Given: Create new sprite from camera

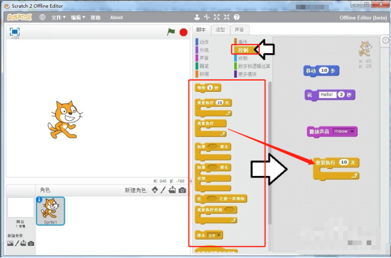Looking at the screenshot, I should pyautogui.click(x=182, y=190).
